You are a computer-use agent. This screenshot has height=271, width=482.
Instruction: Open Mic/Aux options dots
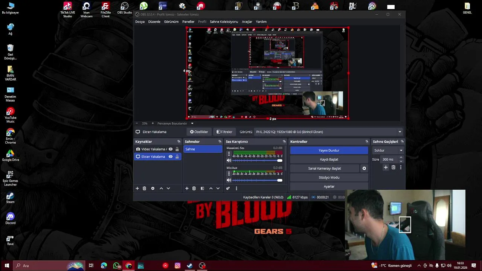pyautogui.click(x=229, y=174)
